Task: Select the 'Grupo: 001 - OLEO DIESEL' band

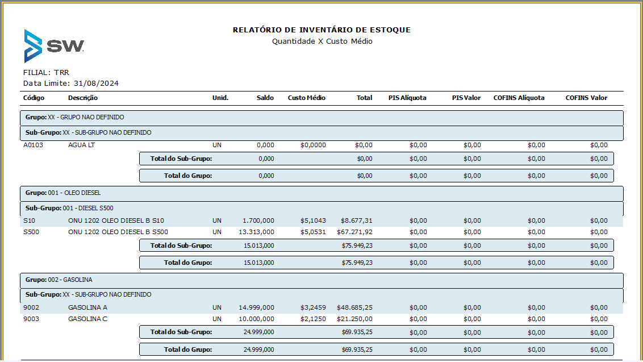Action: (x=321, y=193)
